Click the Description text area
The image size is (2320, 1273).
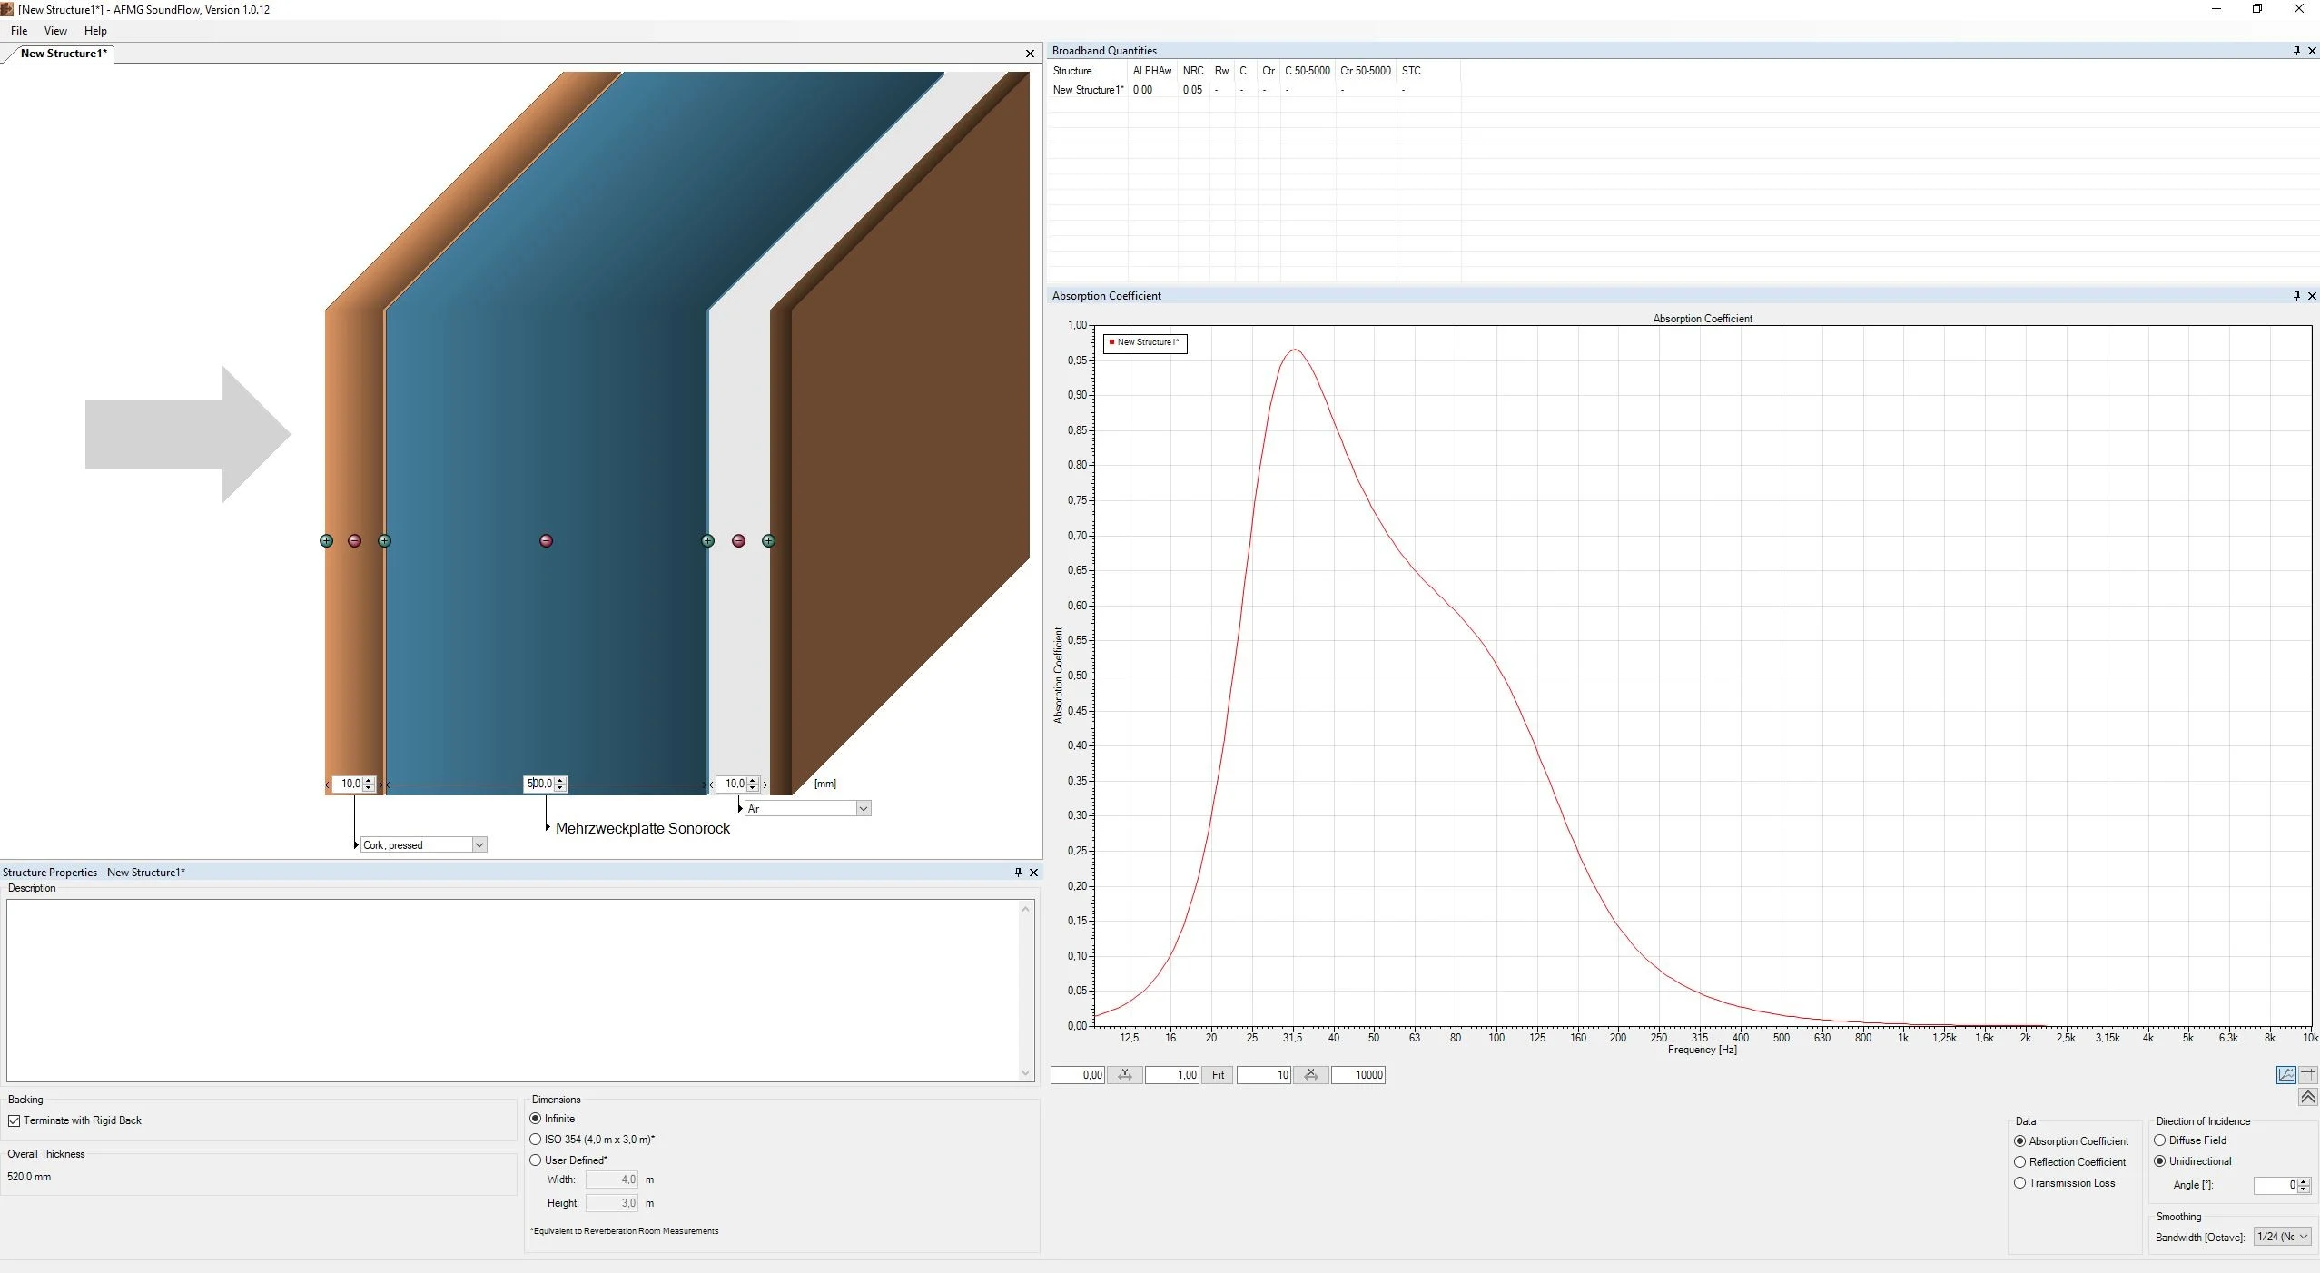click(519, 991)
